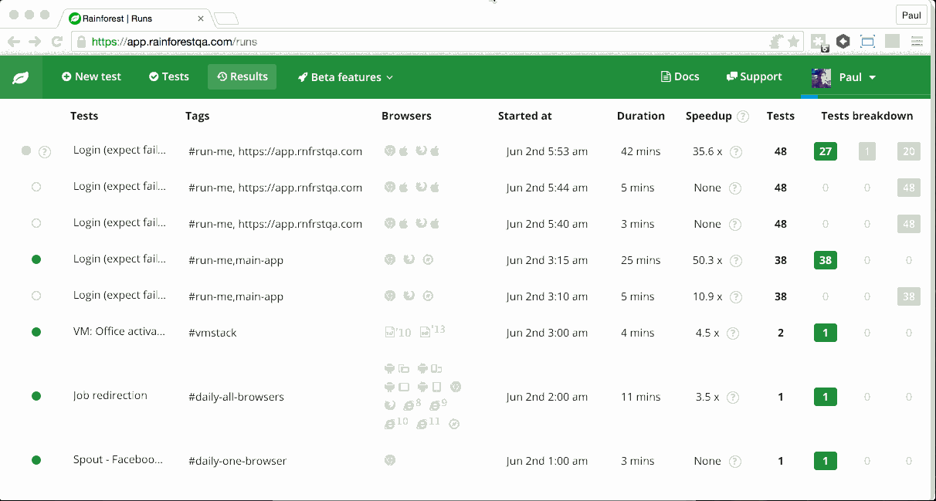Expand the Beta features dropdown
Image resolution: width=936 pixels, height=501 pixels.
pyautogui.click(x=346, y=77)
